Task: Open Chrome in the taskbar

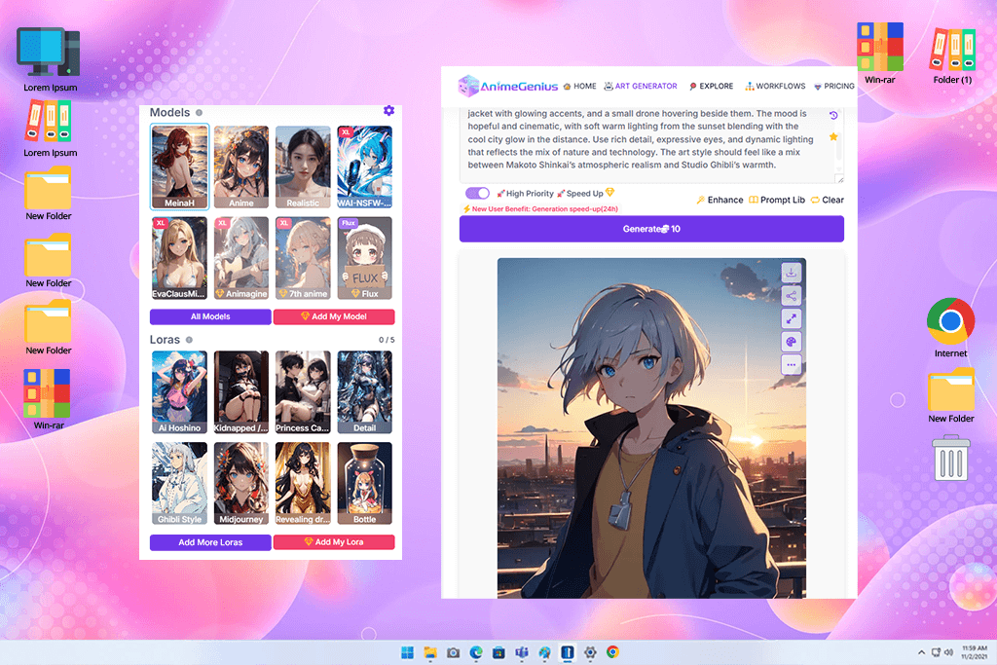Action: tap(613, 652)
